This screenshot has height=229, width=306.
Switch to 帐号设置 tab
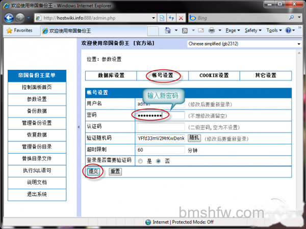[163, 75]
